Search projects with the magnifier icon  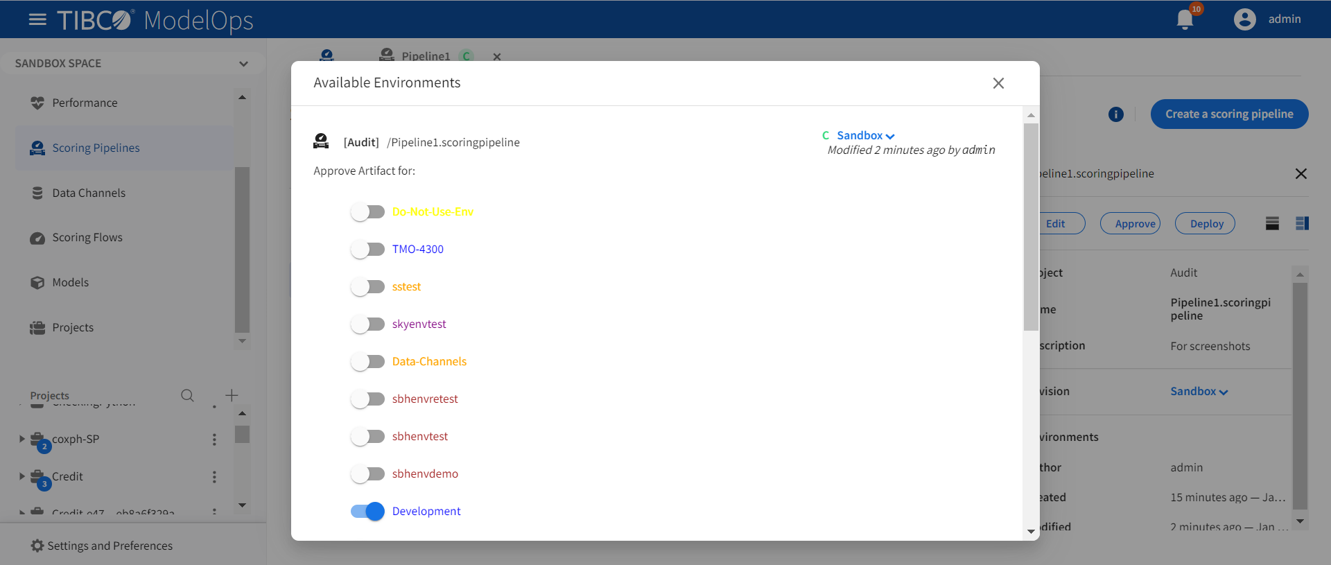click(187, 395)
